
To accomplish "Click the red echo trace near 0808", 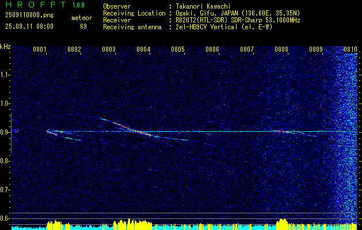I will tap(283, 132).
